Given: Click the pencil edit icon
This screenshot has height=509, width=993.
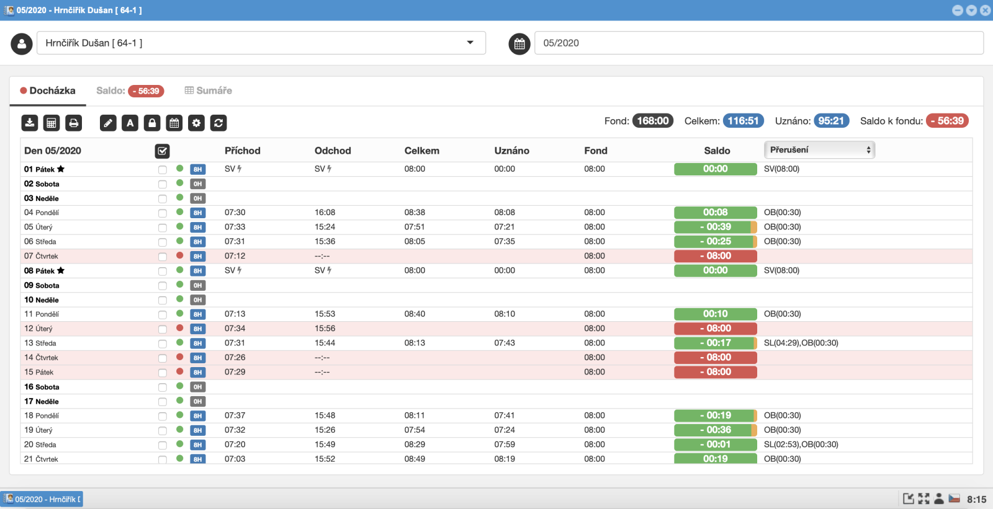Looking at the screenshot, I should click(108, 123).
